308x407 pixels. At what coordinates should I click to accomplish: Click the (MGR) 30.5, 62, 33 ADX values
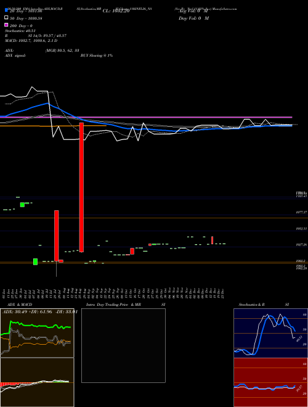click(x=62, y=51)
